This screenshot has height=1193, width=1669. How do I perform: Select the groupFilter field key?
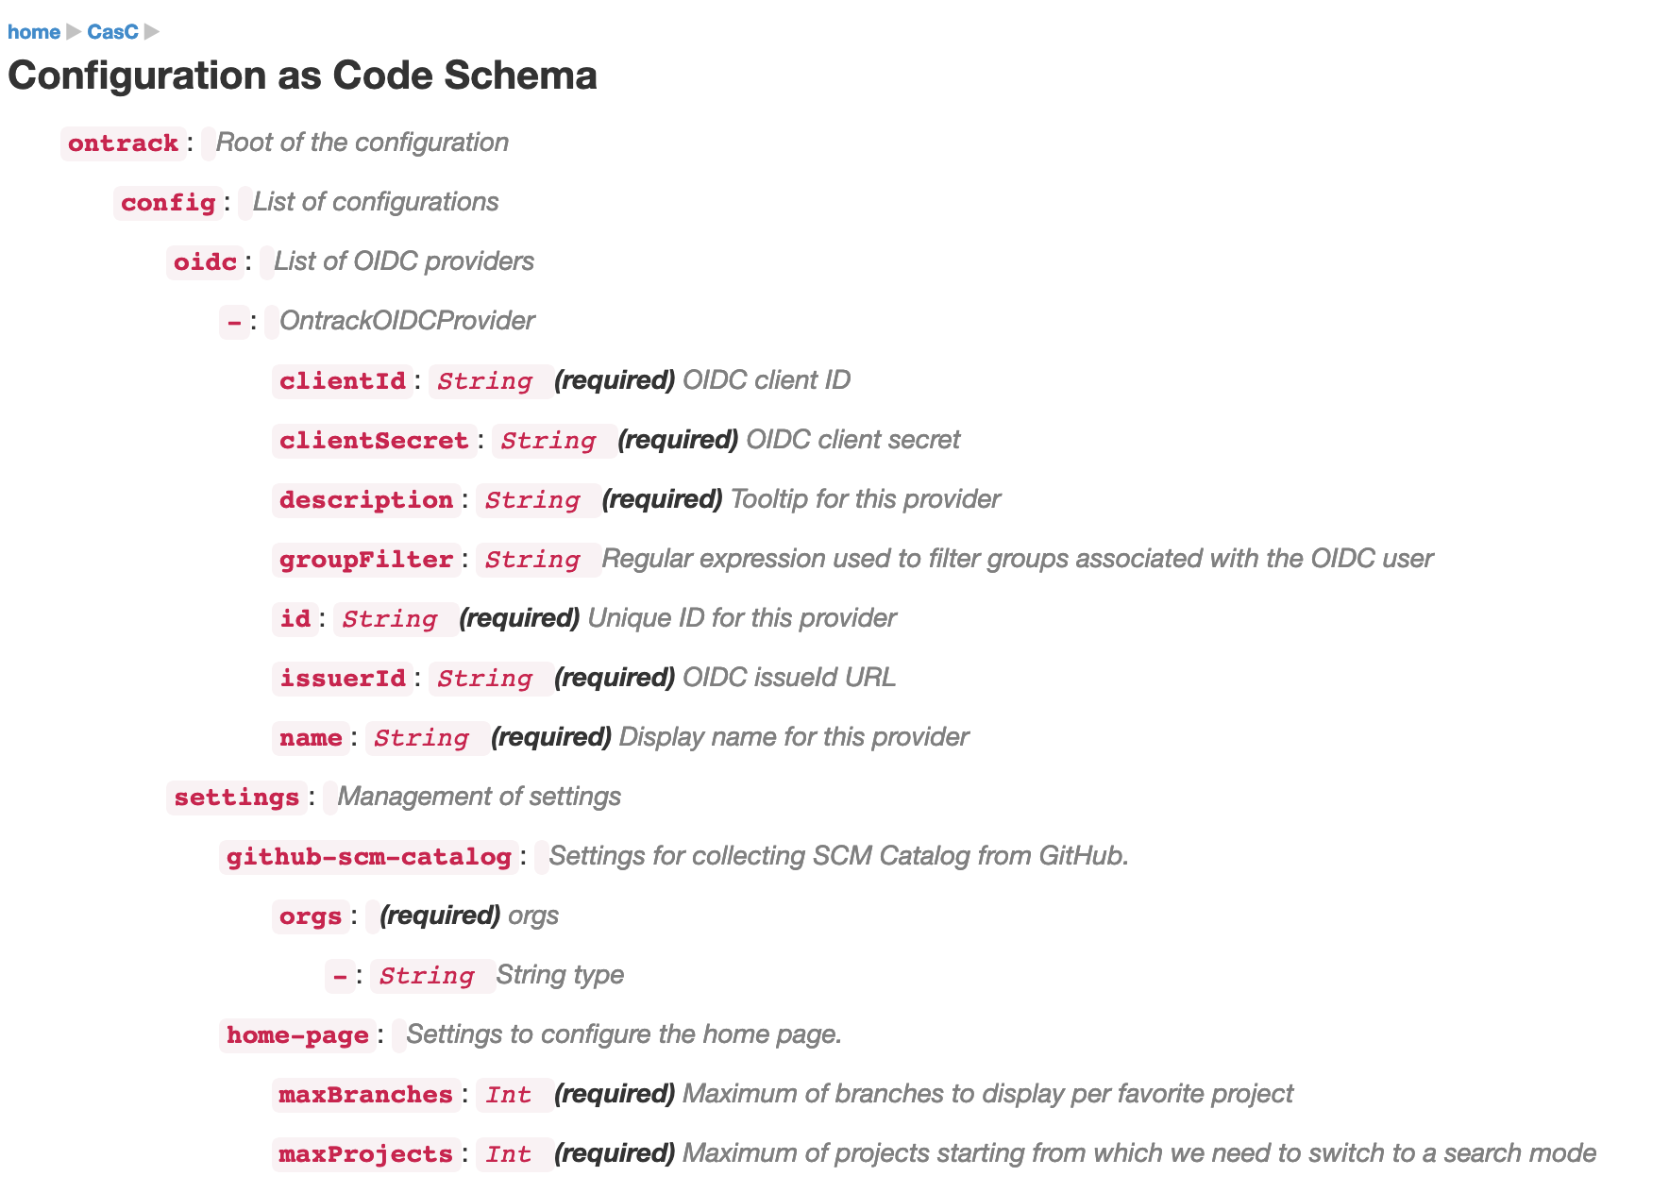coord(366,560)
